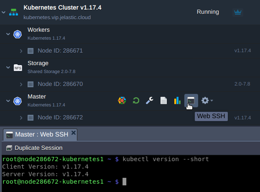Show statistics for the Master layer

177,101
